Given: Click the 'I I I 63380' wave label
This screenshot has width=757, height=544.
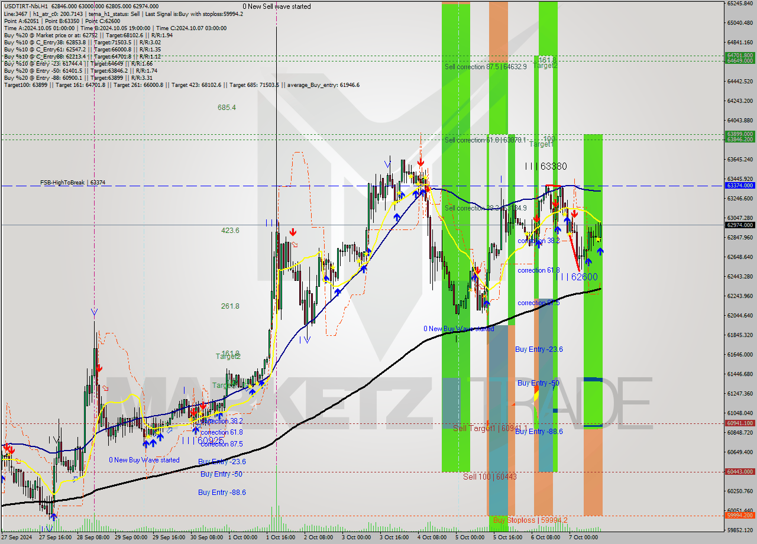Looking at the screenshot, I should tap(546, 167).
